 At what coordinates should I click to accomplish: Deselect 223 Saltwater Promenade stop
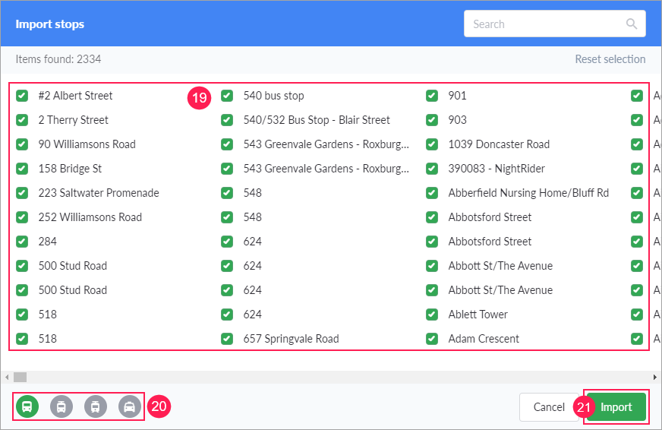[22, 193]
